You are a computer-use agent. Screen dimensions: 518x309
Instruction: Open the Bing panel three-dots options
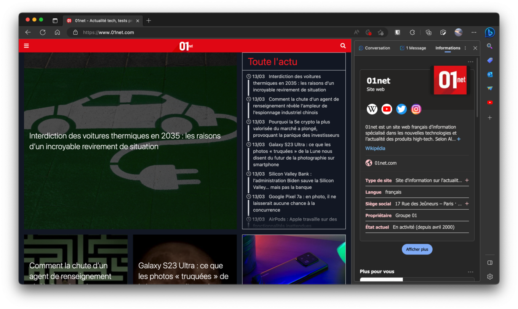465,48
